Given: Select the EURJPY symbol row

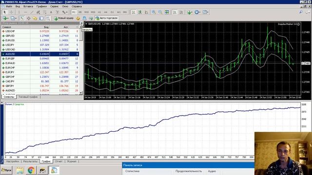Looking at the screenshot, I should pos(40,72).
